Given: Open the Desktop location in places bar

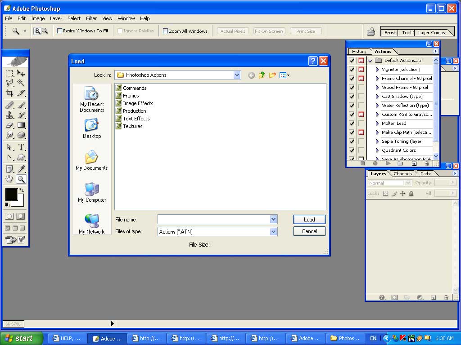Looking at the screenshot, I should click(x=92, y=128).
